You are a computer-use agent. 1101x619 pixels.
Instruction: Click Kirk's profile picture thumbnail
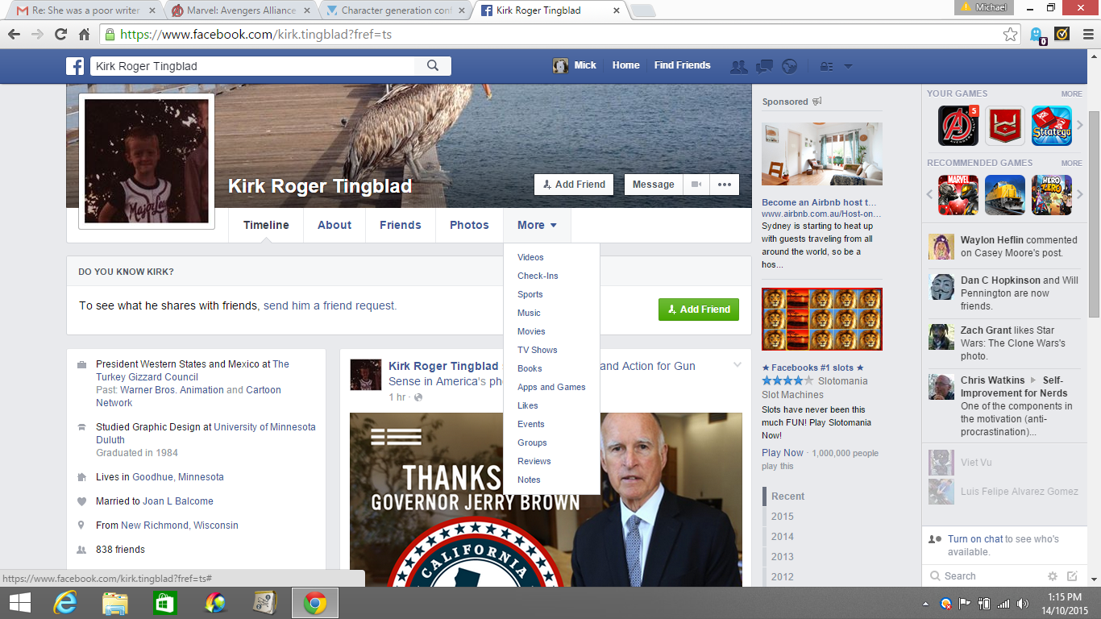pyautogui.click(x=147, y=161)
